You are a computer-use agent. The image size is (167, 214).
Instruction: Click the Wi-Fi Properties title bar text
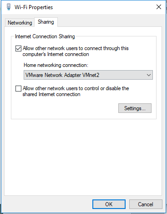tap(34, 7)
